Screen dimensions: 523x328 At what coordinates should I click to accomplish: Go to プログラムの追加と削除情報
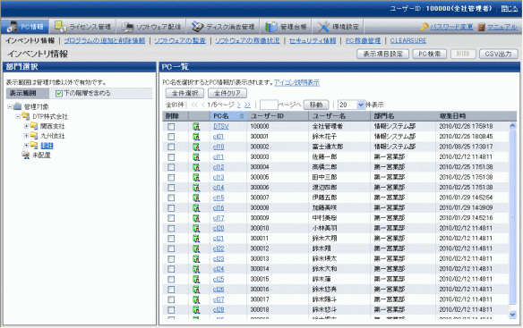[105, 40]
